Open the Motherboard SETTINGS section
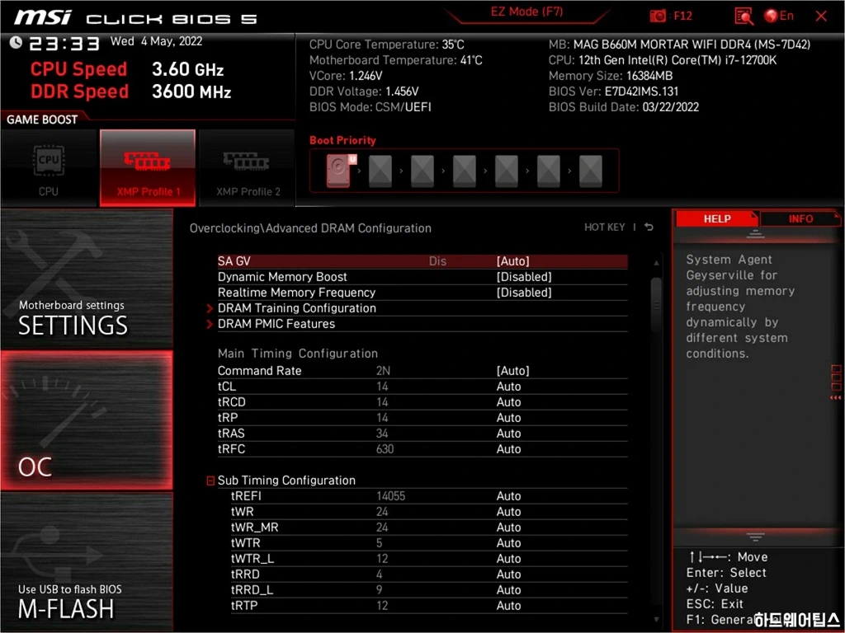 (x=87, y=279)
